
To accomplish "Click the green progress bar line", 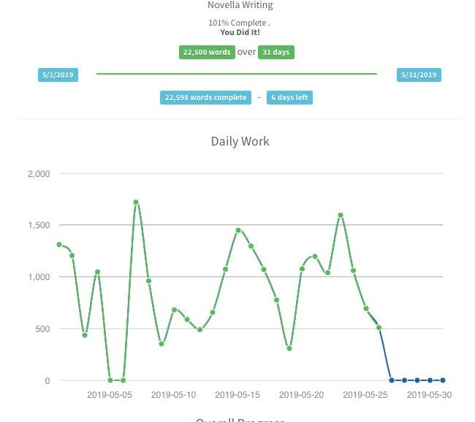I will click(x=237, y=74).
